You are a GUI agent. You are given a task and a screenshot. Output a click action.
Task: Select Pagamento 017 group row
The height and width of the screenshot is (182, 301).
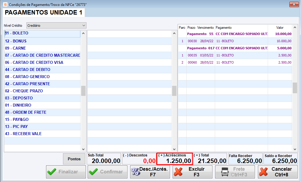click(235, 48)
